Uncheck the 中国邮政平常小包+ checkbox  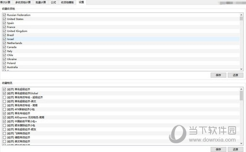[5, 122]
